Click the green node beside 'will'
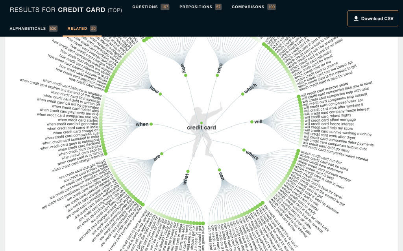Image resolution: width=403 pixels, height=251 pixels. 252,122
